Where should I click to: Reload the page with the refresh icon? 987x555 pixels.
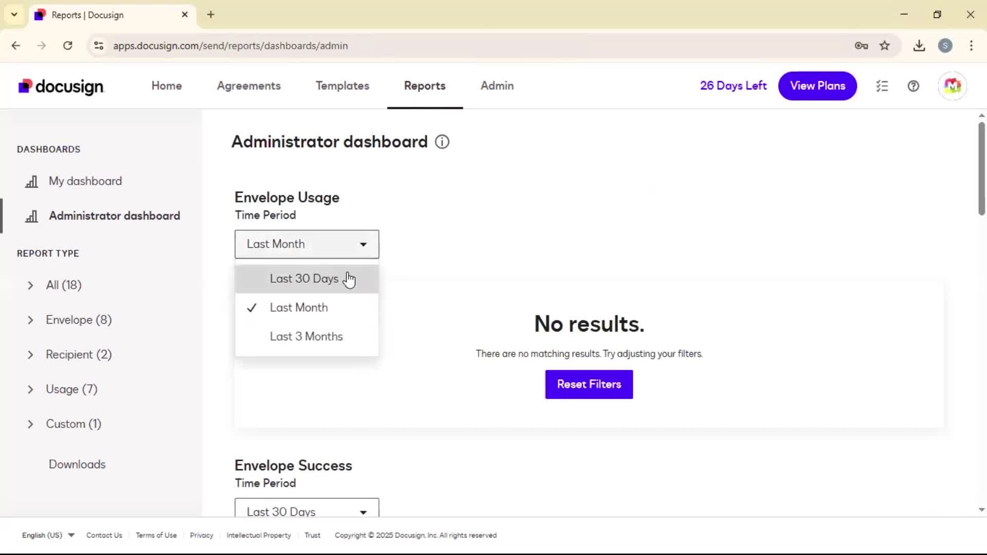tap(67, 46)
